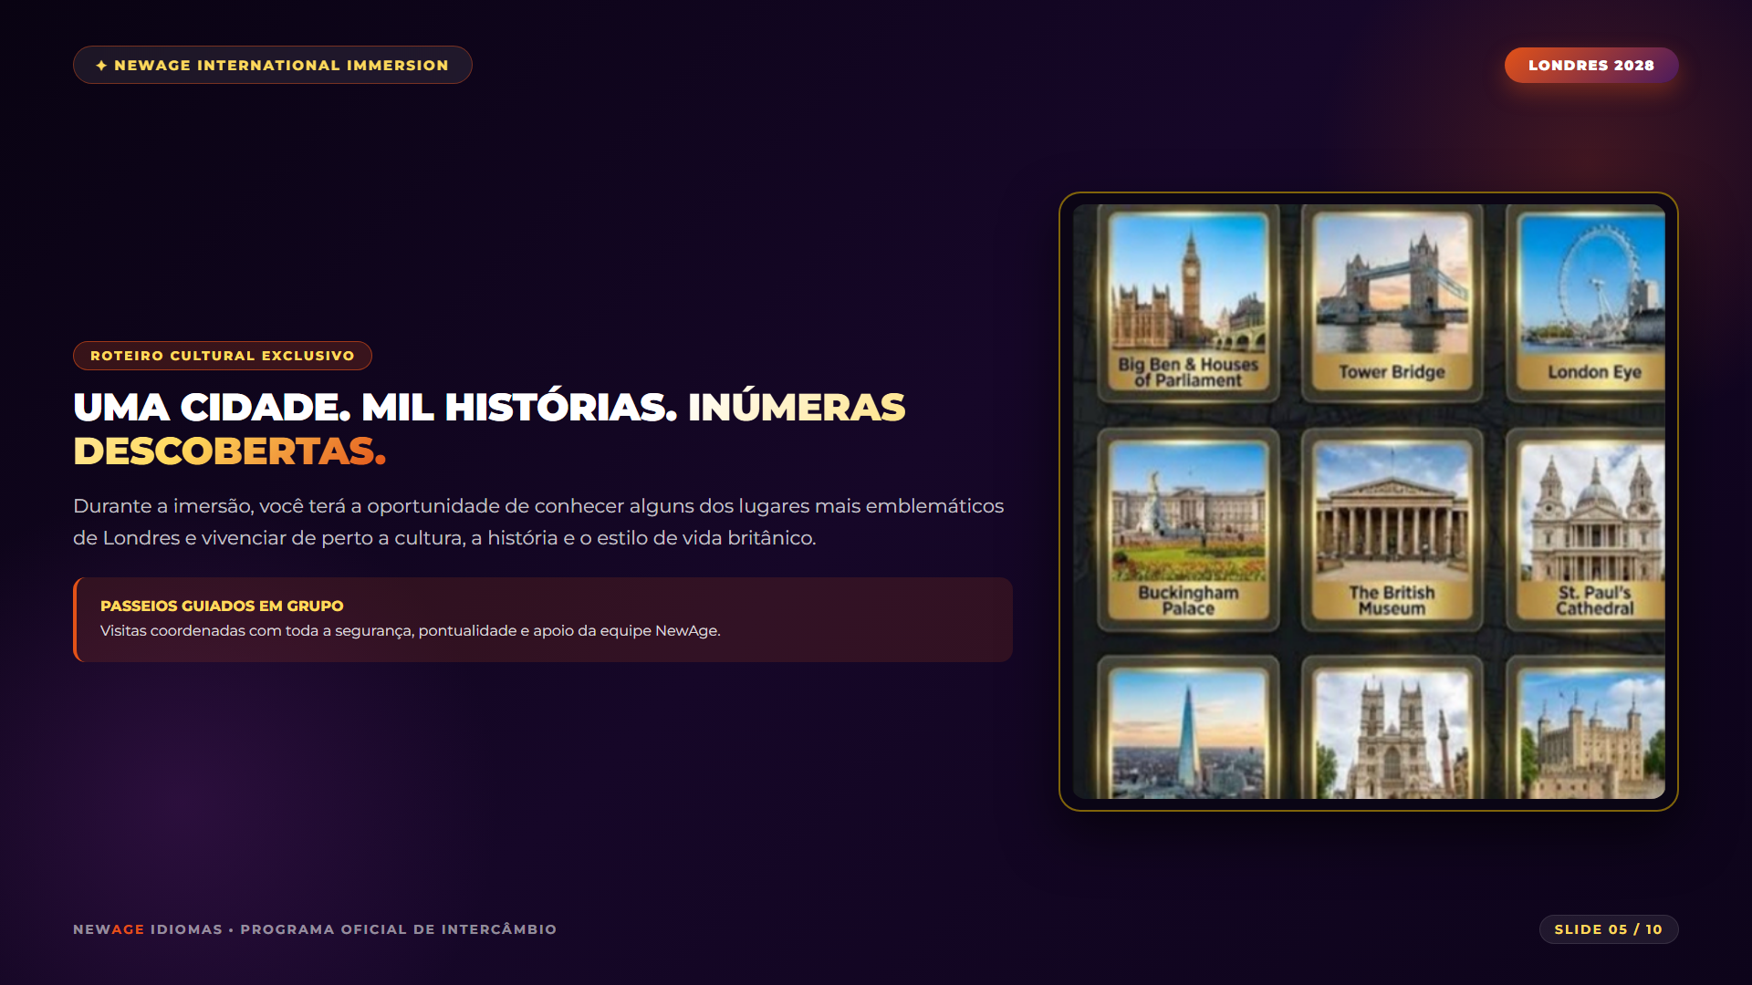Select the Buckingham Palace card
Image resolution: width=1752 pixels, height=985 pixels.
point(1187,531)
